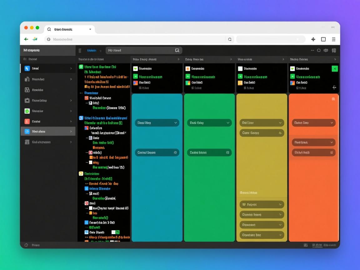This screenshot has height=270, width=360.
Task: Click the blue tab label left of search field
Action: (x=92, y=50)
